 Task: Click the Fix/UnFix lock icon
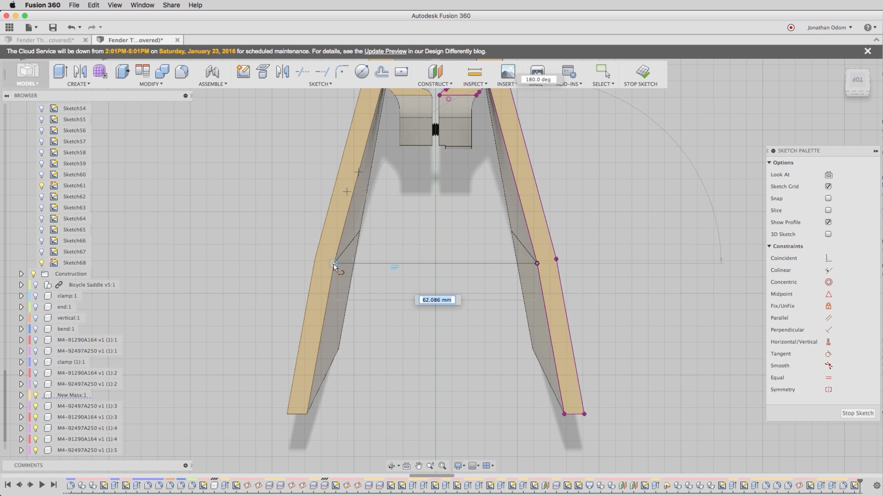click(x=828, y=306)
